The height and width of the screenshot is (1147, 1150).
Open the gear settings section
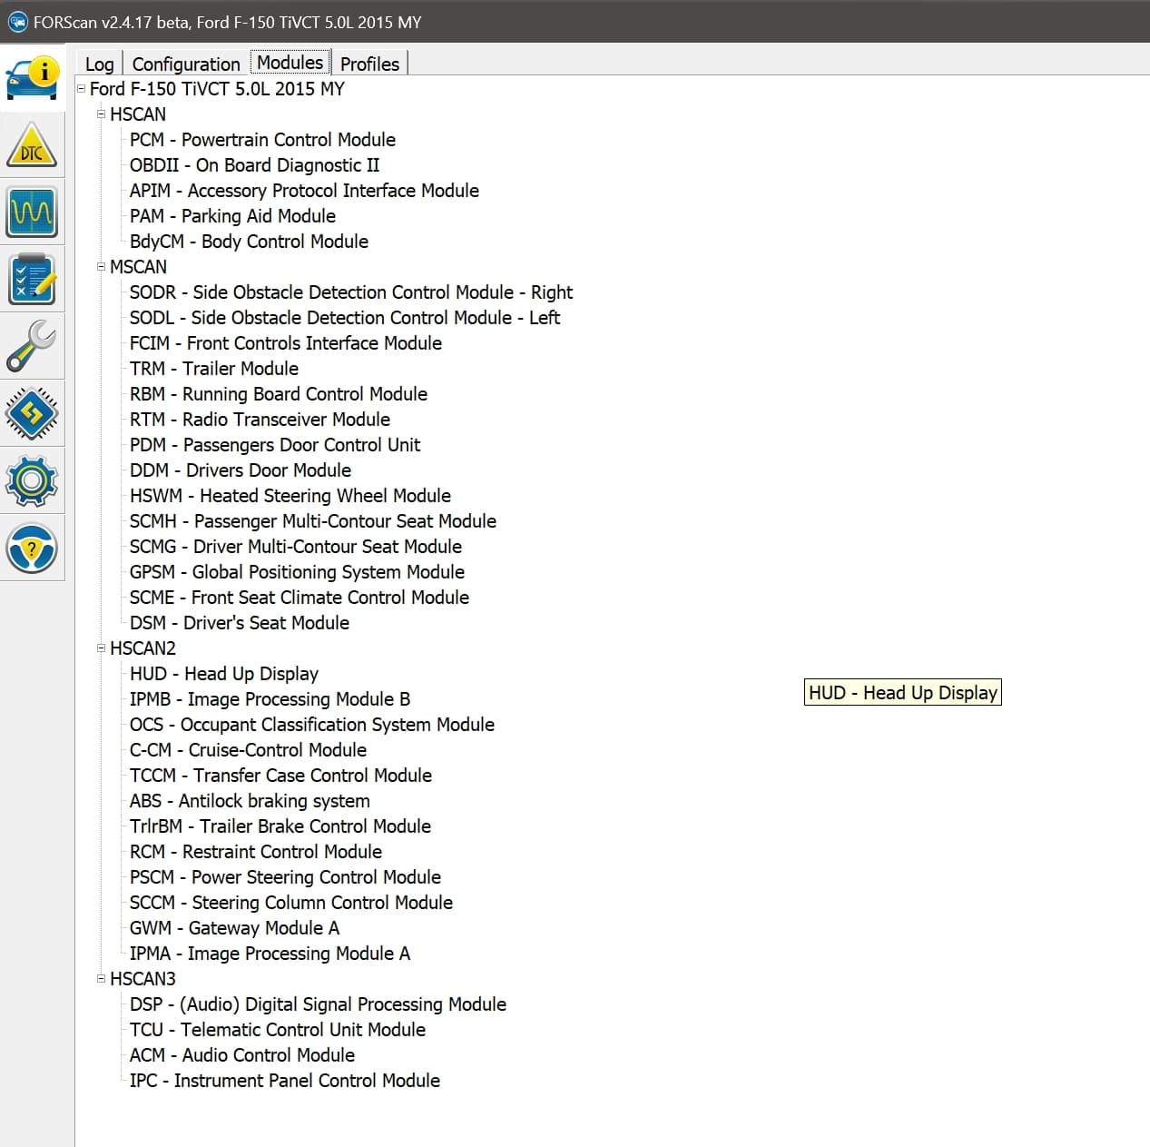32,480
